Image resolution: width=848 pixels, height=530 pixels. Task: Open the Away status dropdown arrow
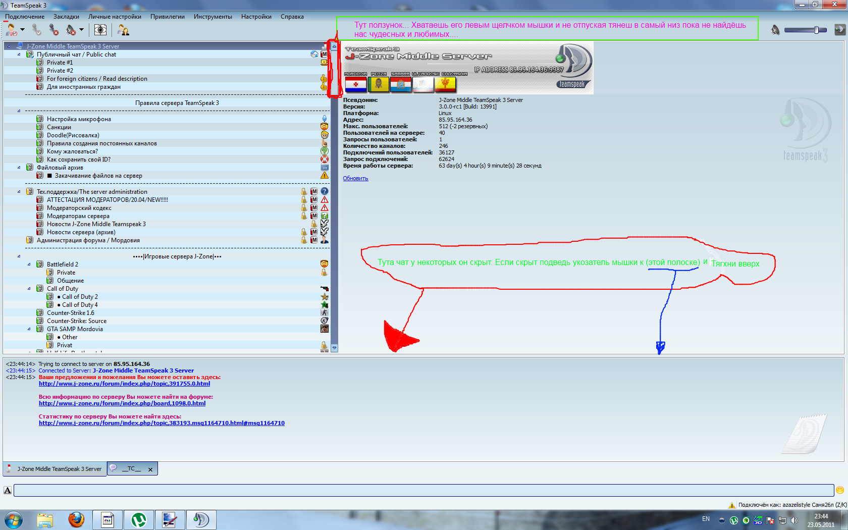click(22, 30)
